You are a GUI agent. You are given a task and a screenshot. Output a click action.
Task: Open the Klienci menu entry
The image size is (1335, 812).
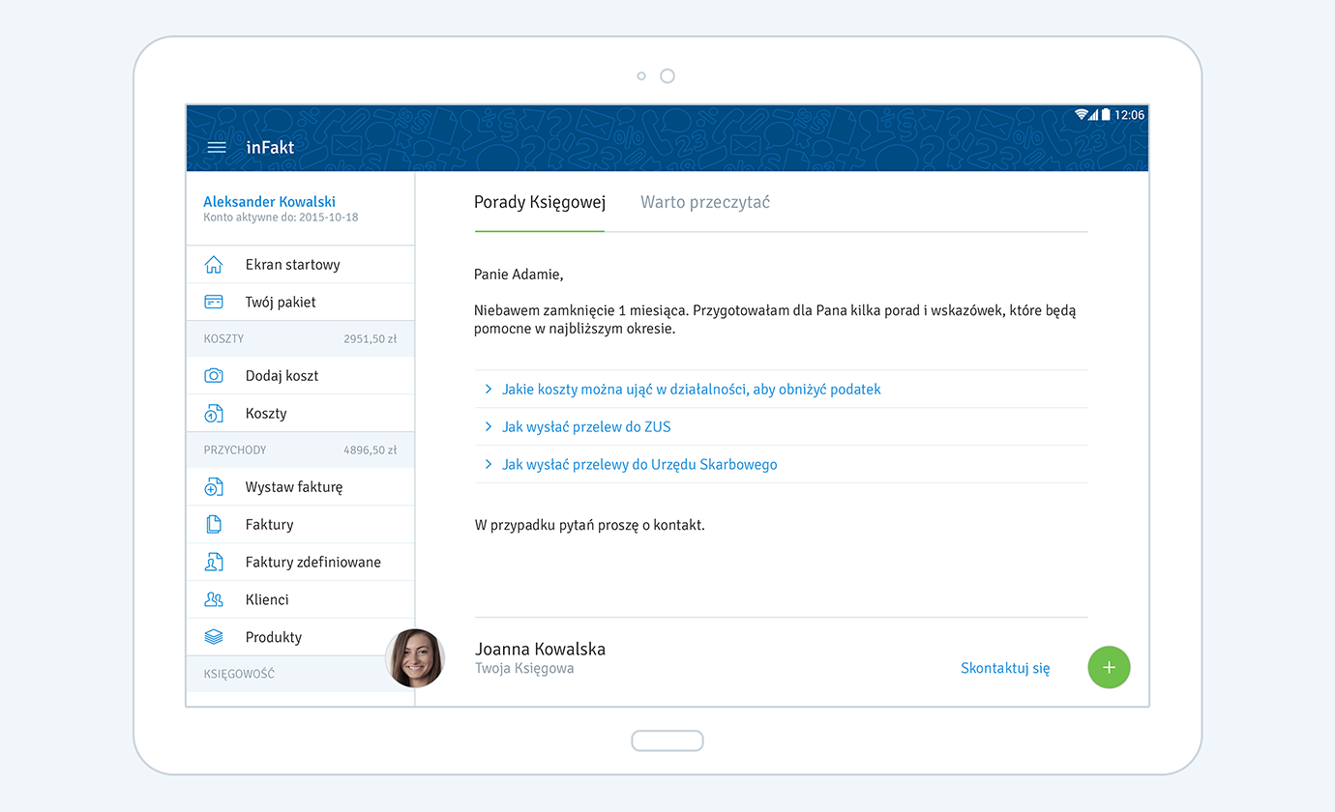[x=300, y=599]
